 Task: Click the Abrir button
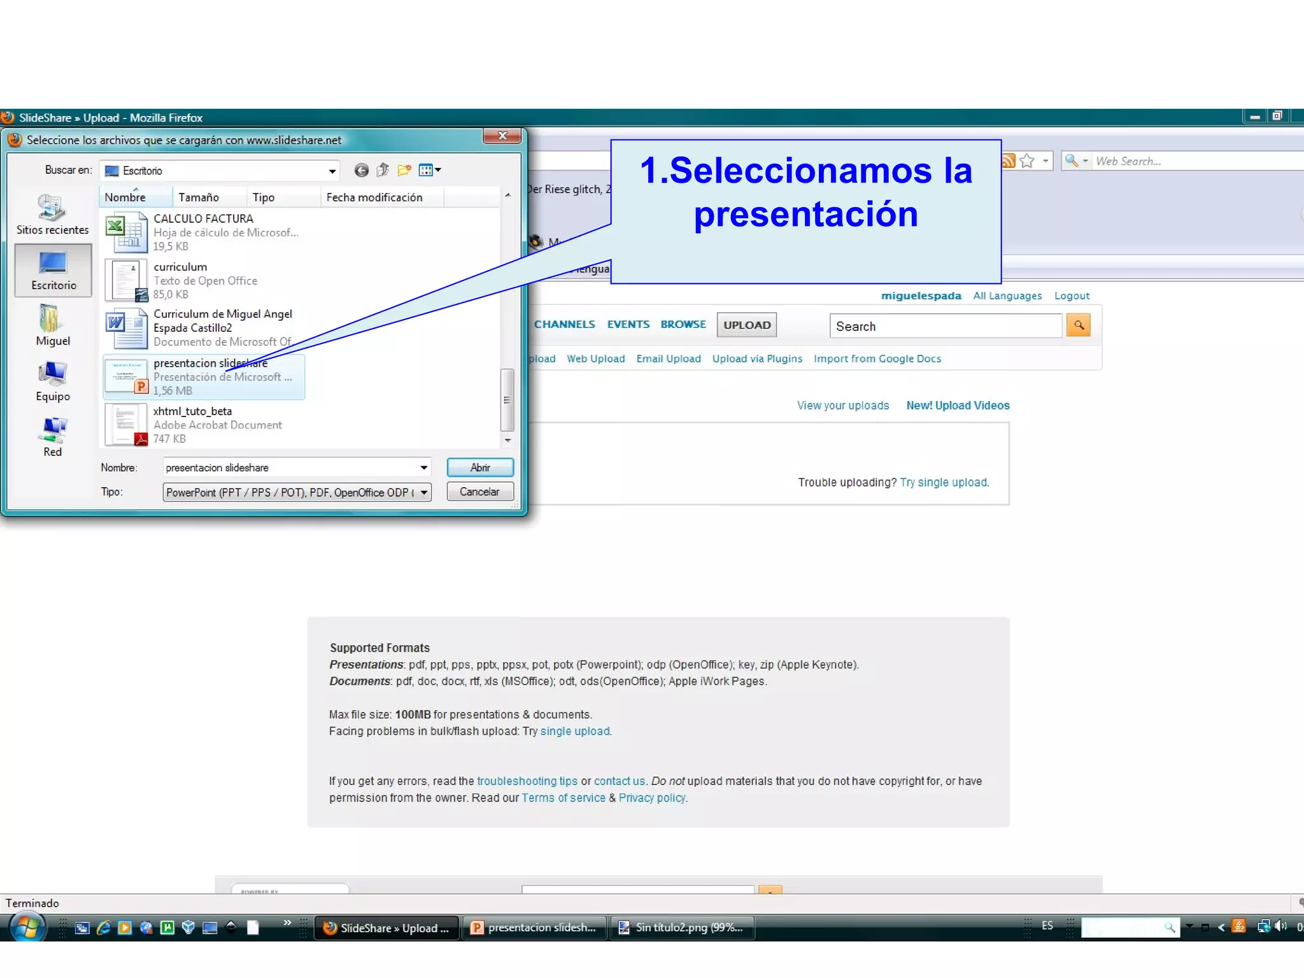[x=480, y=467]
